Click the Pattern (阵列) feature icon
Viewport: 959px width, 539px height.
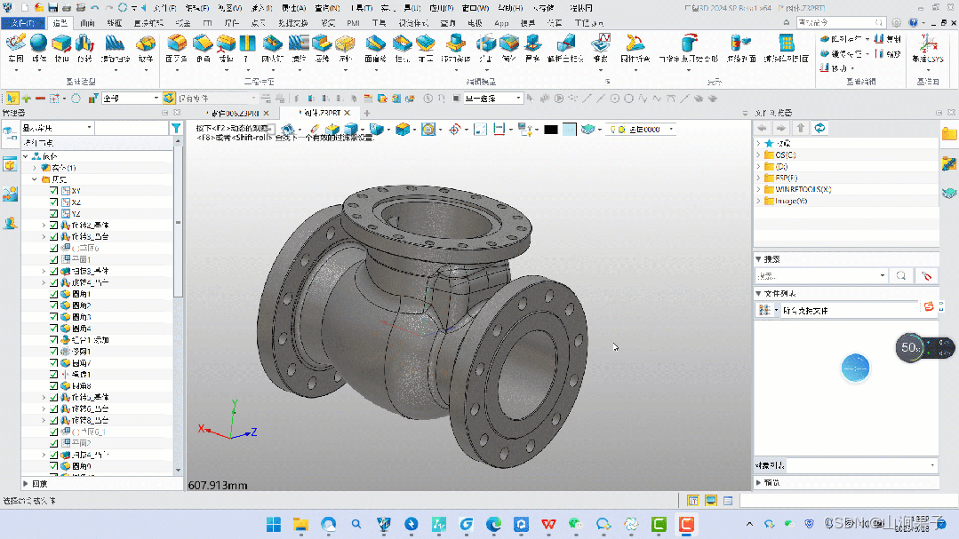825,39
